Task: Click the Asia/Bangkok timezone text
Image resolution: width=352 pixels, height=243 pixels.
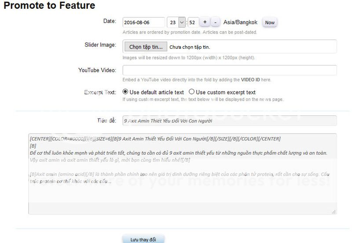Action: click(x=241, y=22)
